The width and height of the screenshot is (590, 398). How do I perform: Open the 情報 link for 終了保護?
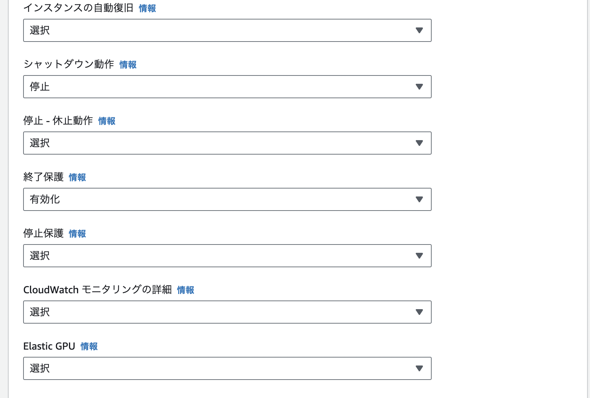[x=77, y=177]
